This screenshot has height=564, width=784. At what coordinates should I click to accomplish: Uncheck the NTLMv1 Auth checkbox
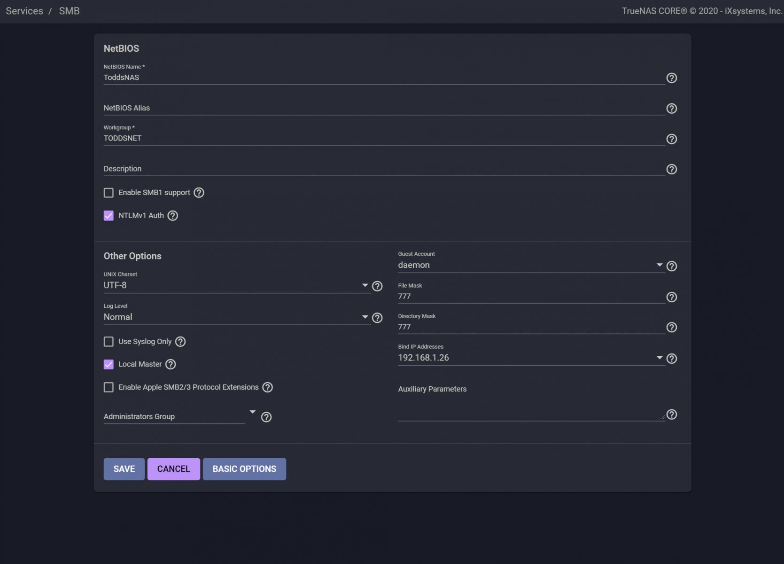tap(109, 216)
